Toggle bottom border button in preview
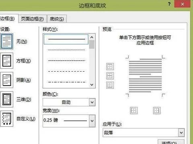 click(x=110, y=85)
